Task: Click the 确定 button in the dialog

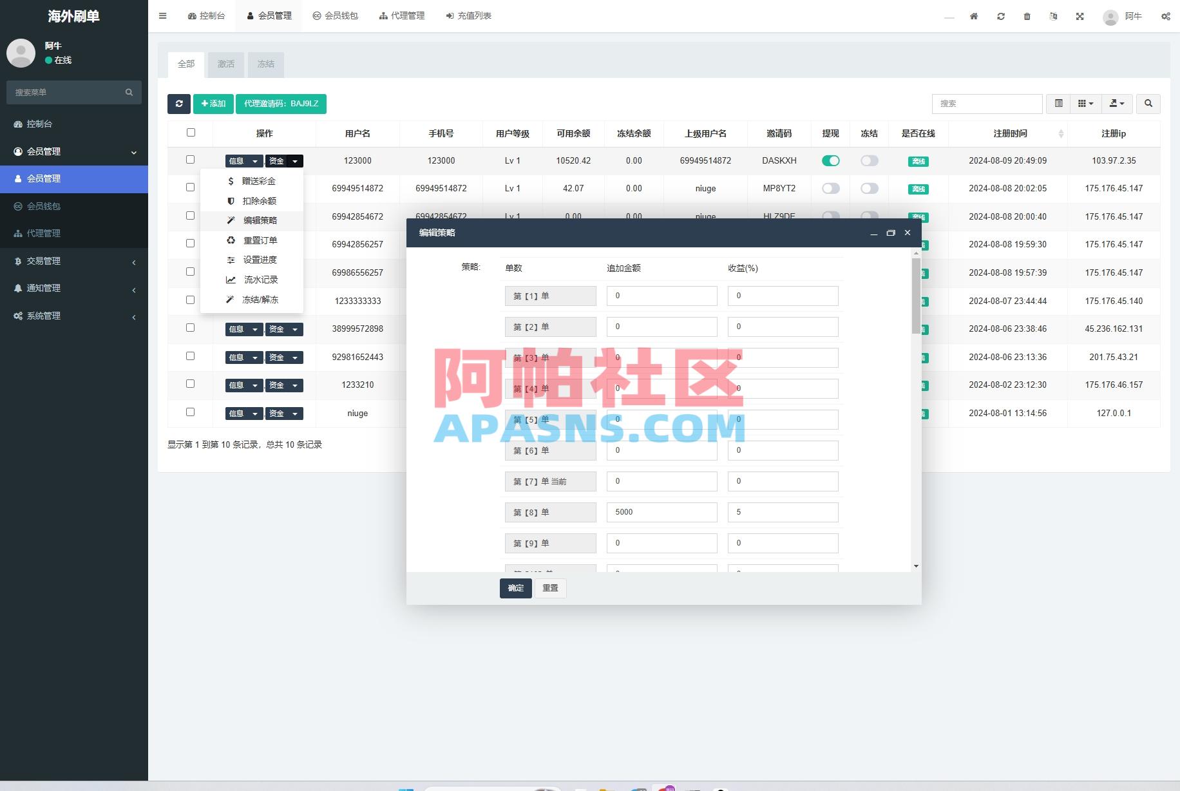Action: pos(515,588)
